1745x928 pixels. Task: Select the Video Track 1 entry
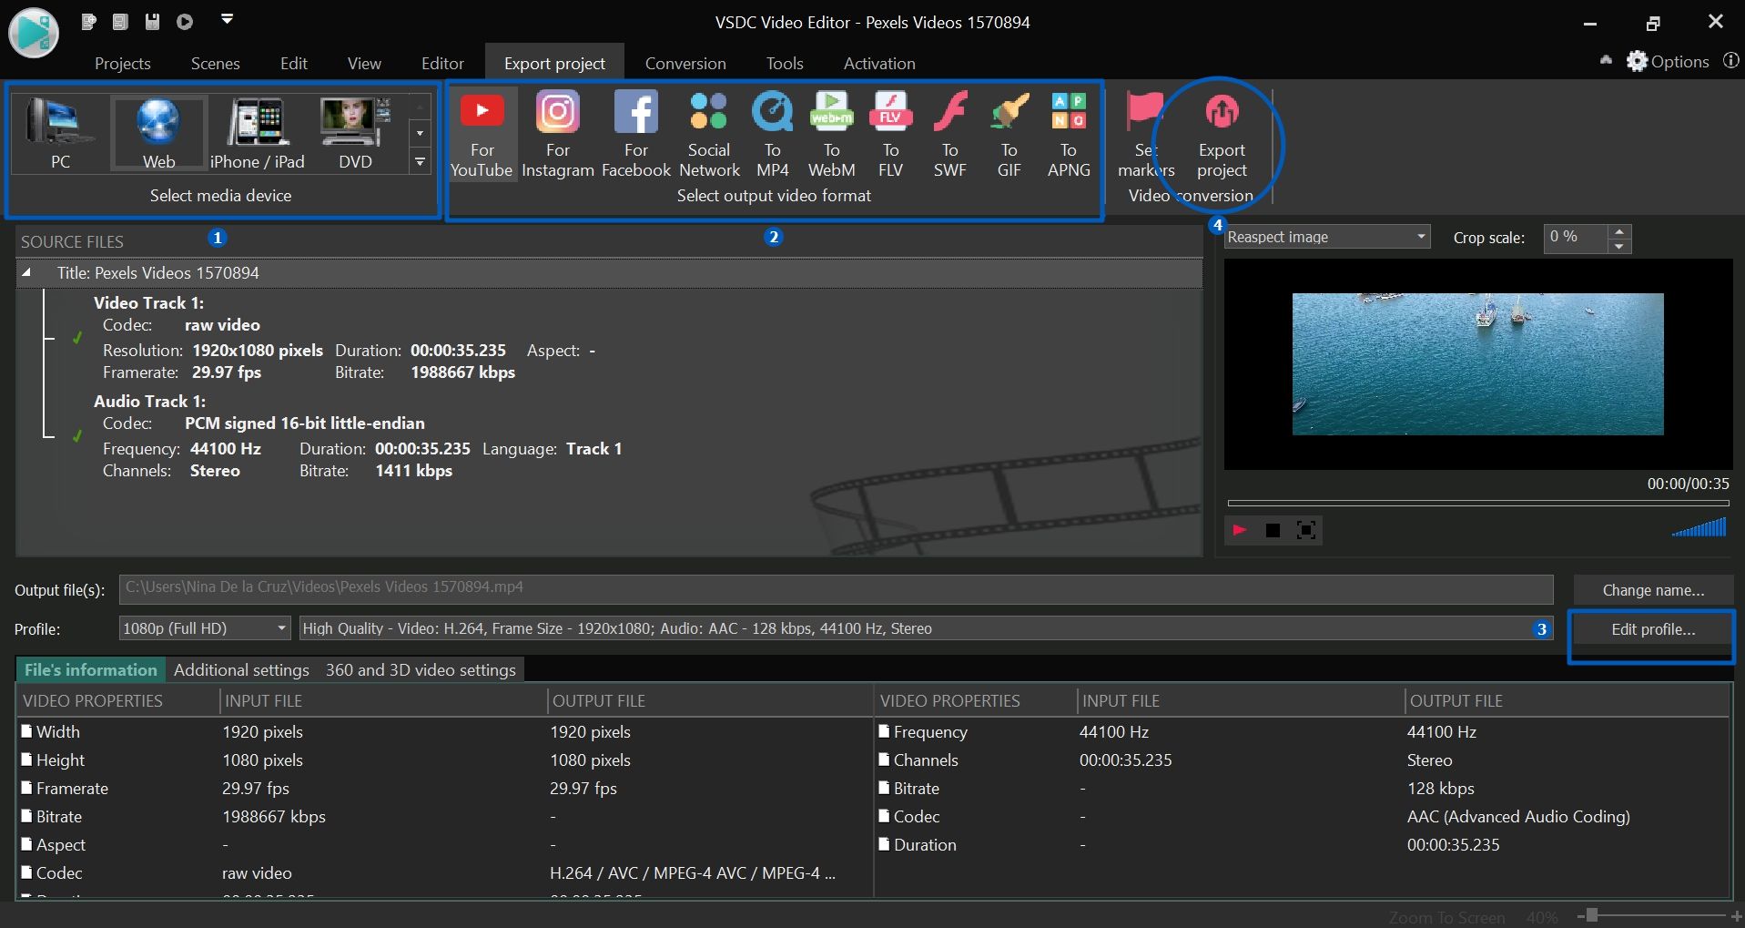coord(148,302)
